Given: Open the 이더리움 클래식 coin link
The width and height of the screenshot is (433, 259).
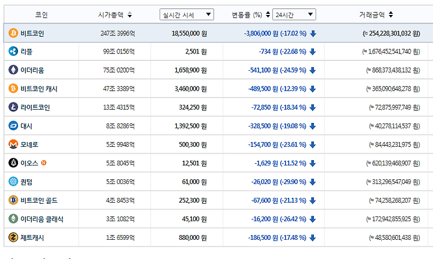Looking at the screenshot, I should click(41, 219).
